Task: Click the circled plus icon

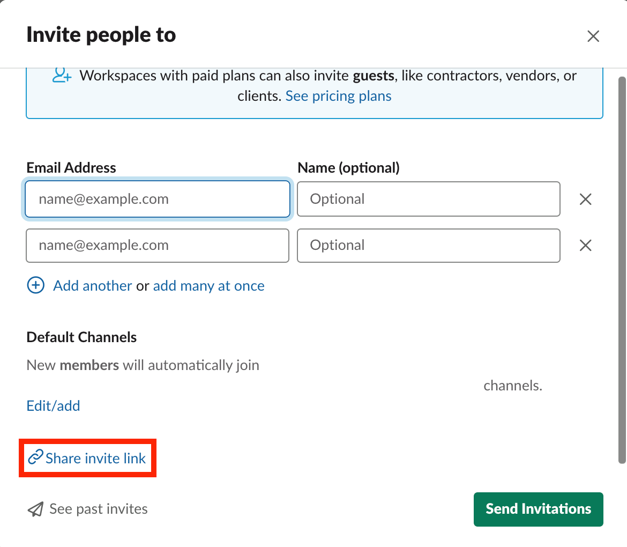Action: click(x=36, y=285)
